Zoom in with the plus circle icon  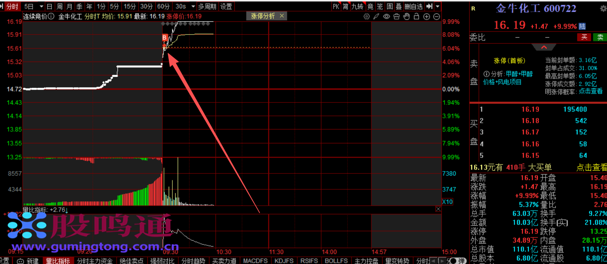(x=426, y=16)
